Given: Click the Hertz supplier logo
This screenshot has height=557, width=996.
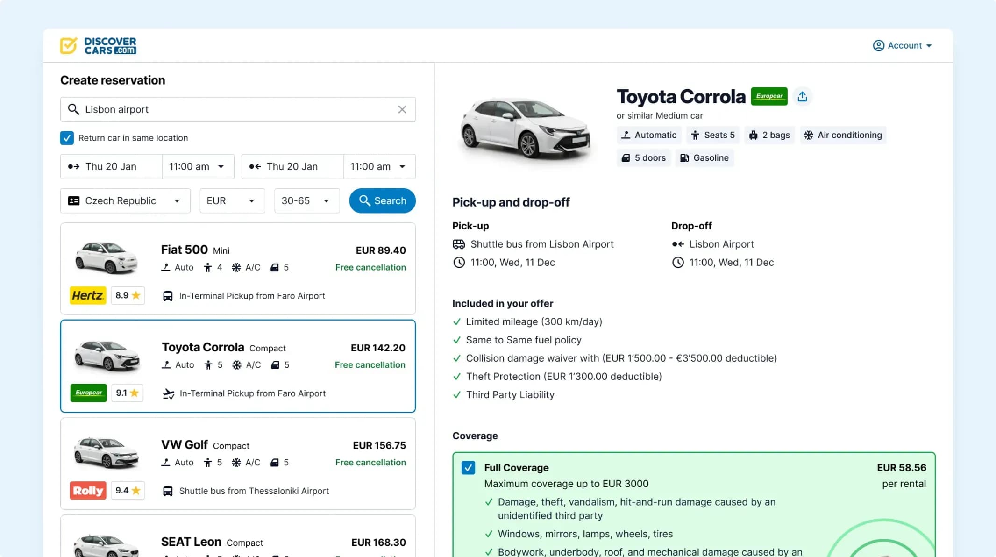Looking at the screenshot, I should click(x=88, y=295).
